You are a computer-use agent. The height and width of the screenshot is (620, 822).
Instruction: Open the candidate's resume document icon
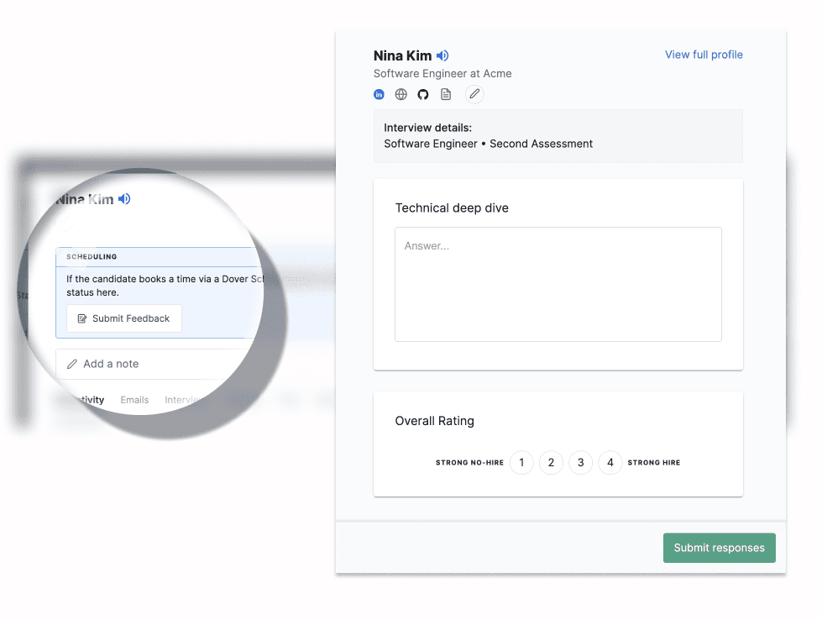446,94
